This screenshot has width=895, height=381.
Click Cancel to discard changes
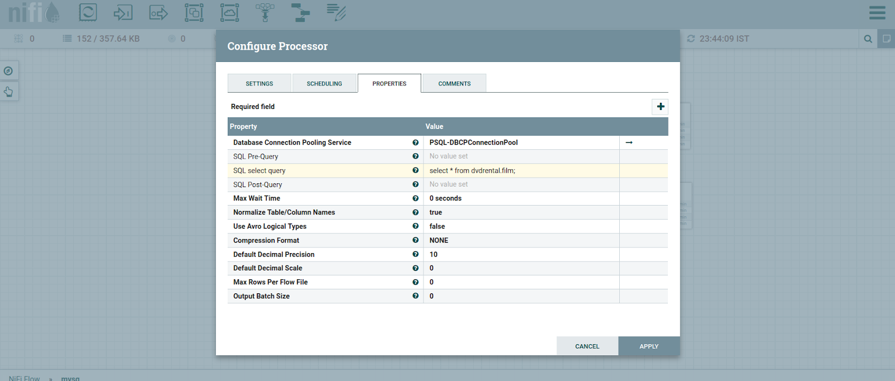pyautogui.click(x=587, y=346)
